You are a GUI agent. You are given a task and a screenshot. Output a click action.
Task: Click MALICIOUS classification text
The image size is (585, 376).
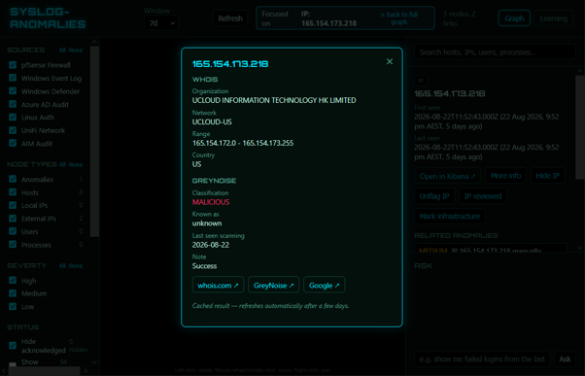[211, 202]
